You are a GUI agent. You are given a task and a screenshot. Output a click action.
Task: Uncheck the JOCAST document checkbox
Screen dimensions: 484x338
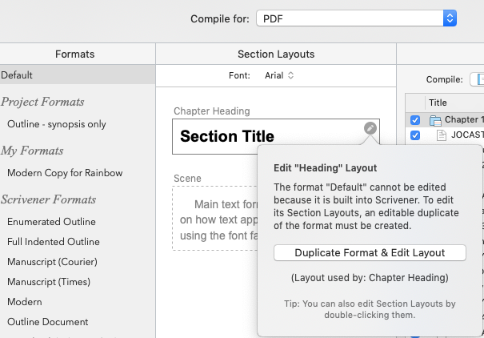[x=415, y=135]
